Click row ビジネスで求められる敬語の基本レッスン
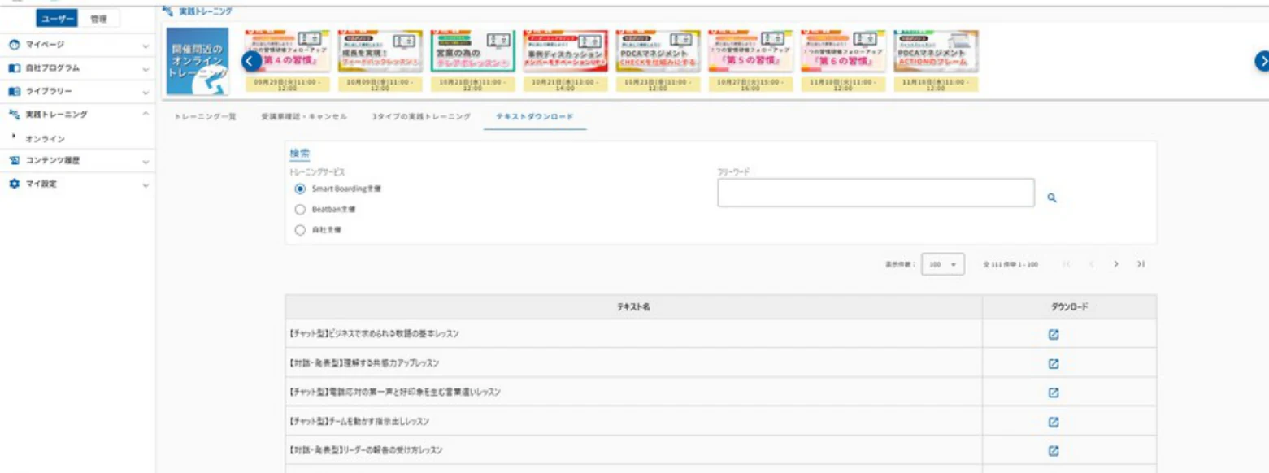 (x=720, y=334)
